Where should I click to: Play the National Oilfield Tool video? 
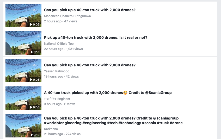pos(35,52)
